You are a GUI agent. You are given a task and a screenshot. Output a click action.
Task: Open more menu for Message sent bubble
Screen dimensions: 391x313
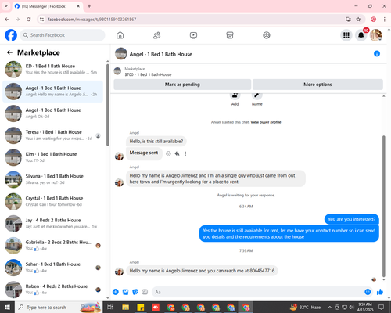pyautogui.click(x=185, y=153)
